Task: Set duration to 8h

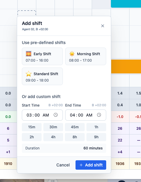Action: pyautogui.click(x=75, y=137)
